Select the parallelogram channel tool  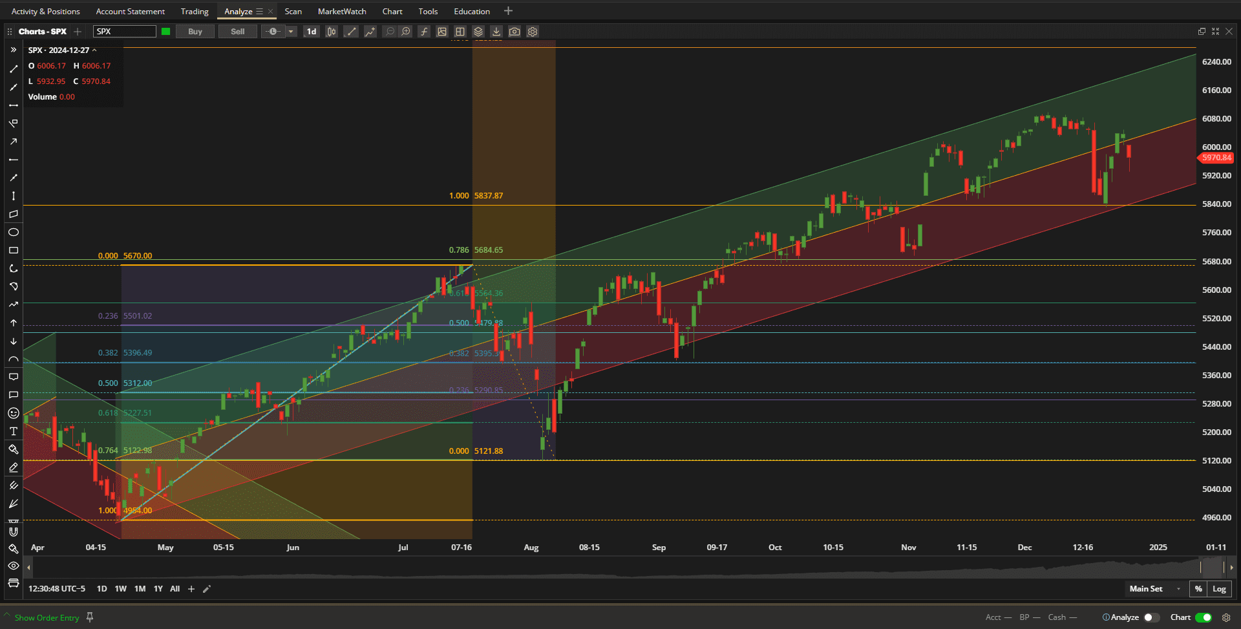click(x=14, y=214)
